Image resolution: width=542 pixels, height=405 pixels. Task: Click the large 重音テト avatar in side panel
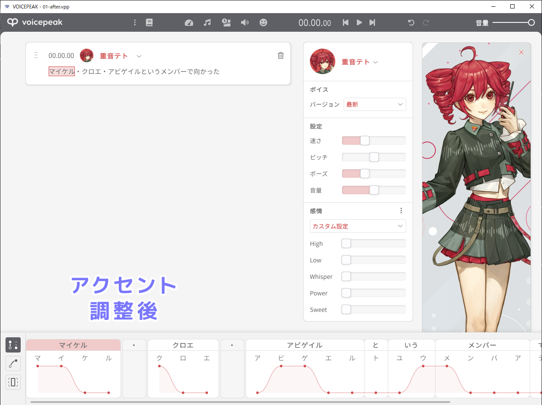[323, 61]
